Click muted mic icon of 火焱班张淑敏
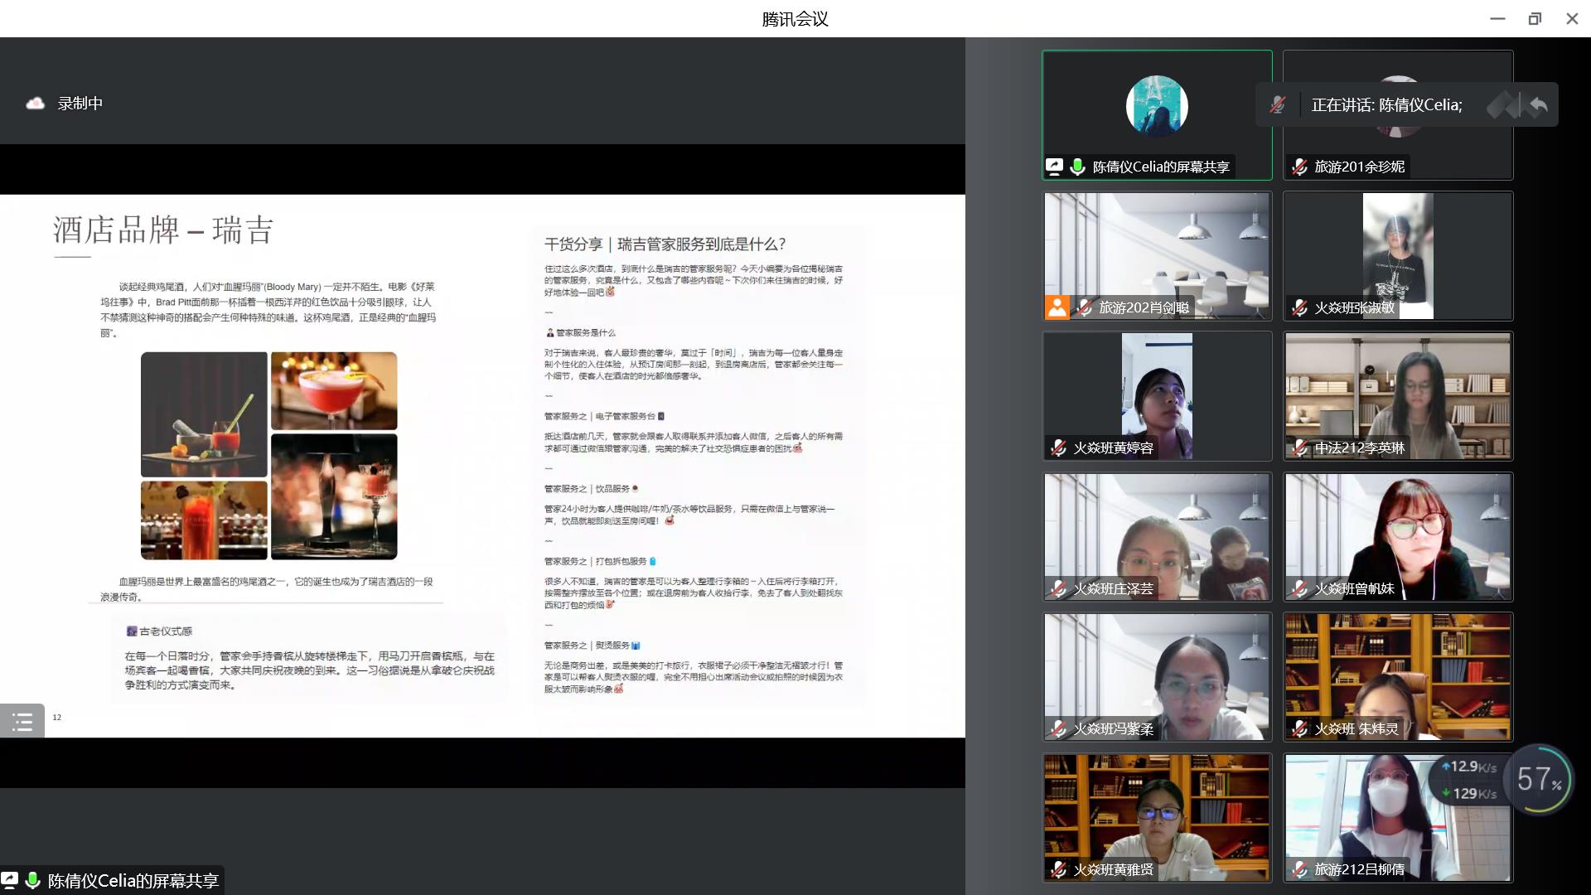1591x895 pixels. pyautogui.click(x=1299, y=307)
